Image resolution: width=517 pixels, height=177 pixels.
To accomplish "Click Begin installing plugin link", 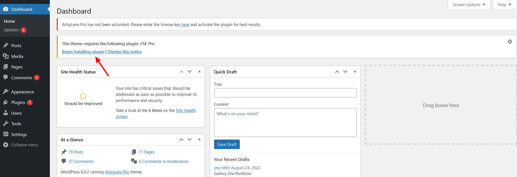I will (x=83, y=52).
